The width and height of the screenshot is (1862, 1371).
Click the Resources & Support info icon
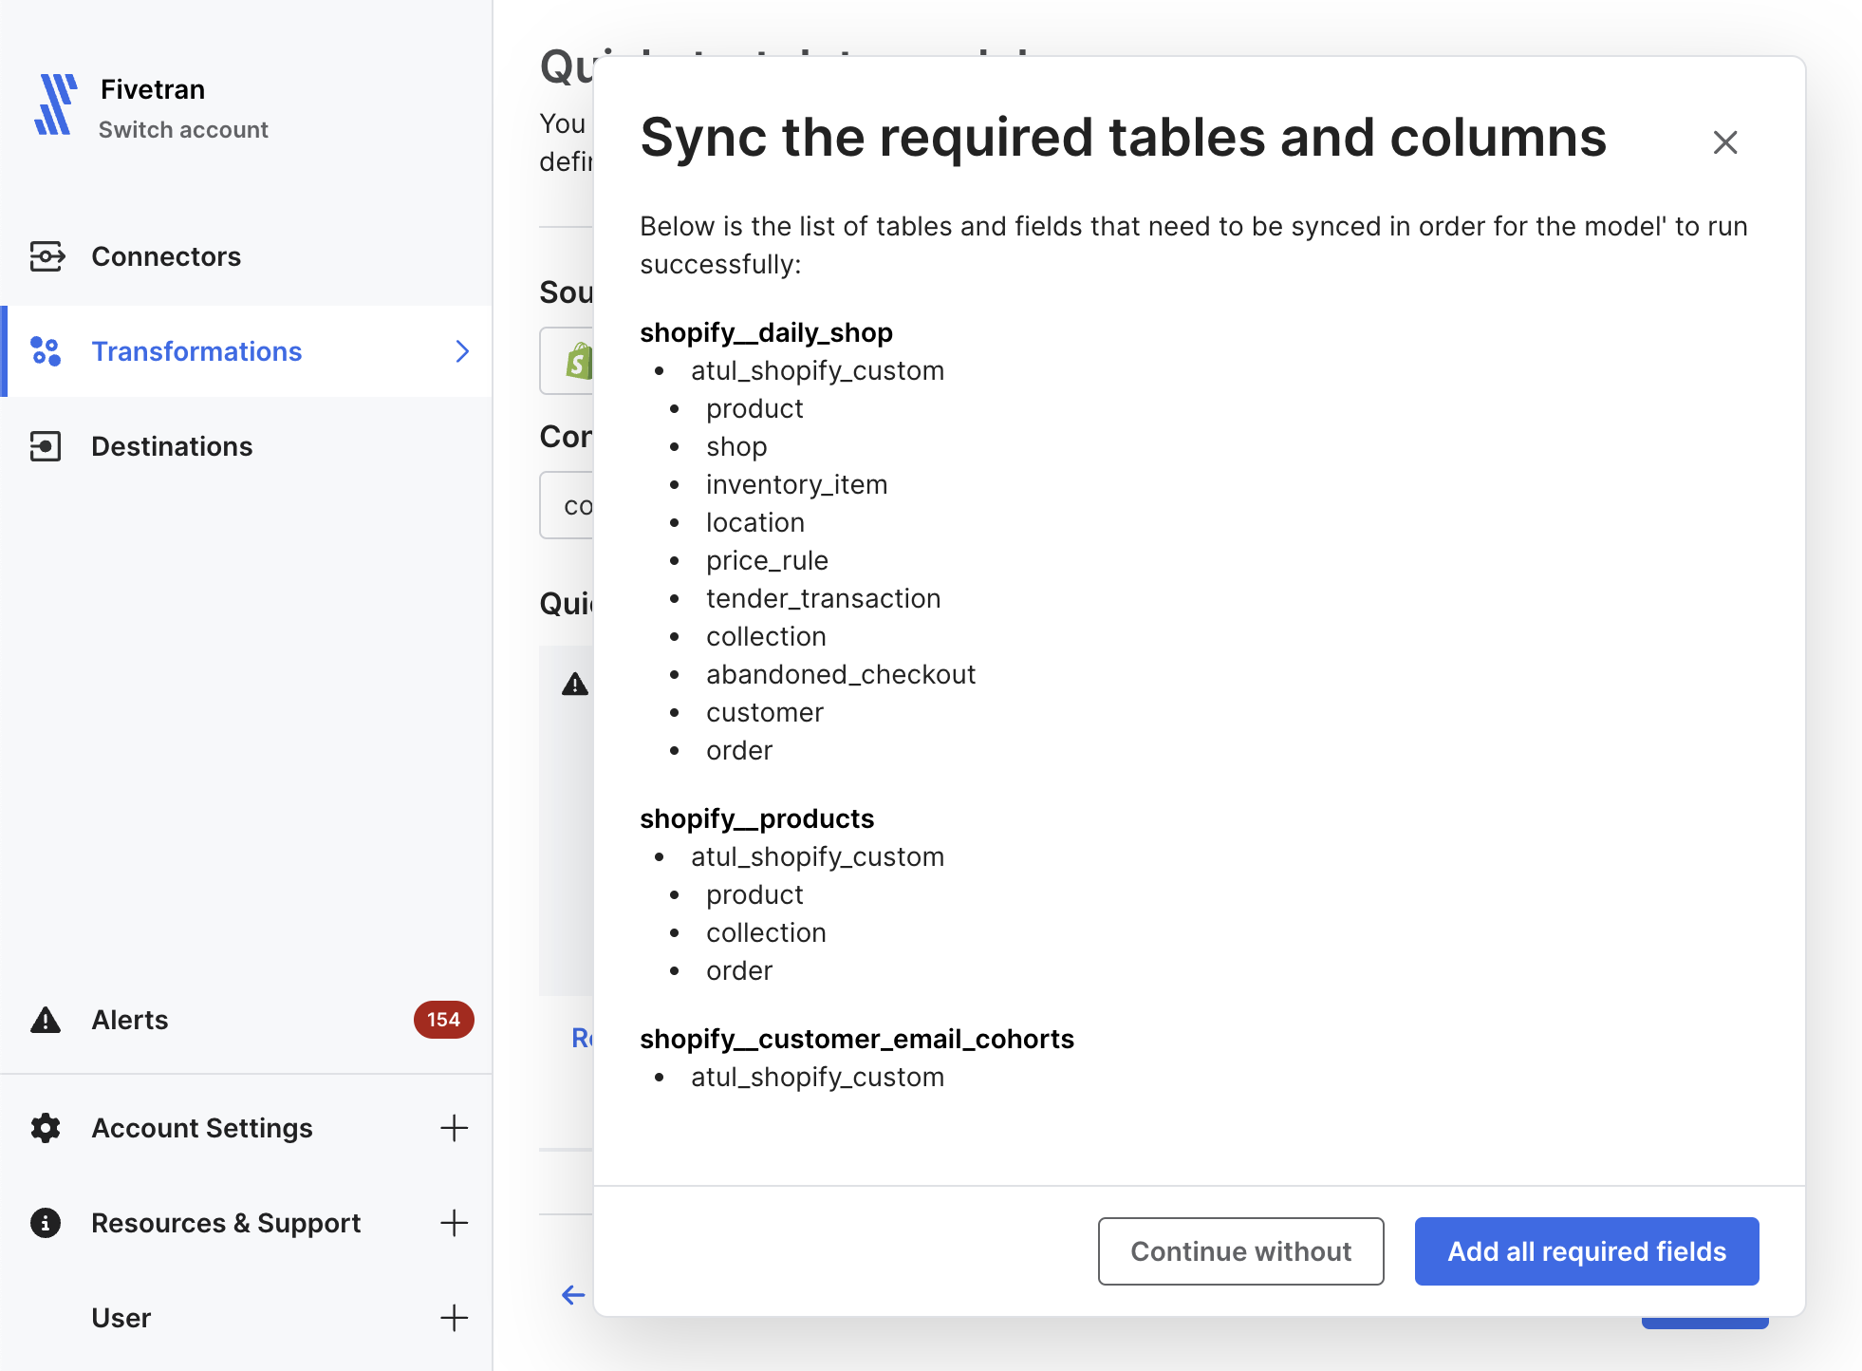pyautogui.click(x=45, y=1222)
